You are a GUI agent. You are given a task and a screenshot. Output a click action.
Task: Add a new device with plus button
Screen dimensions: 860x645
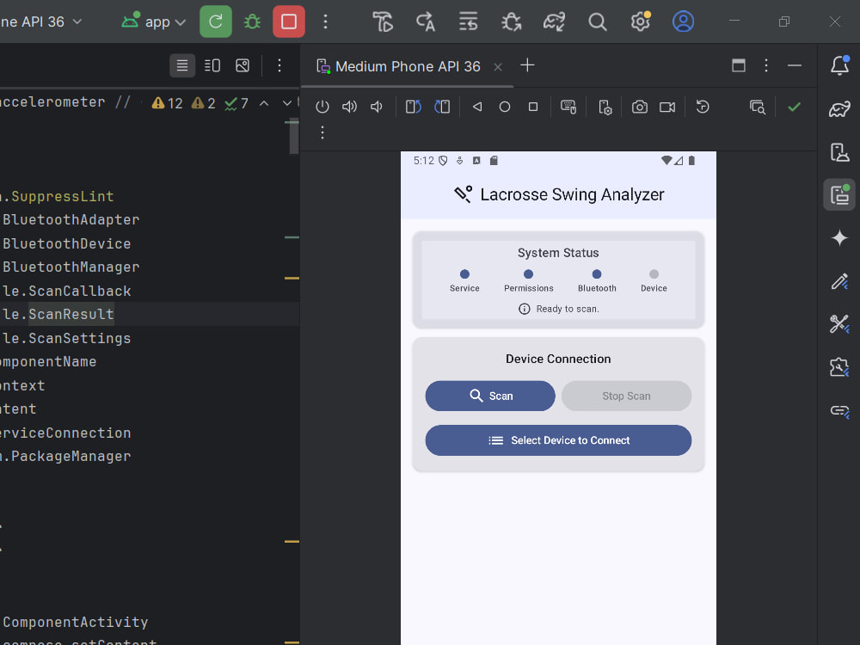pos(527,65)
